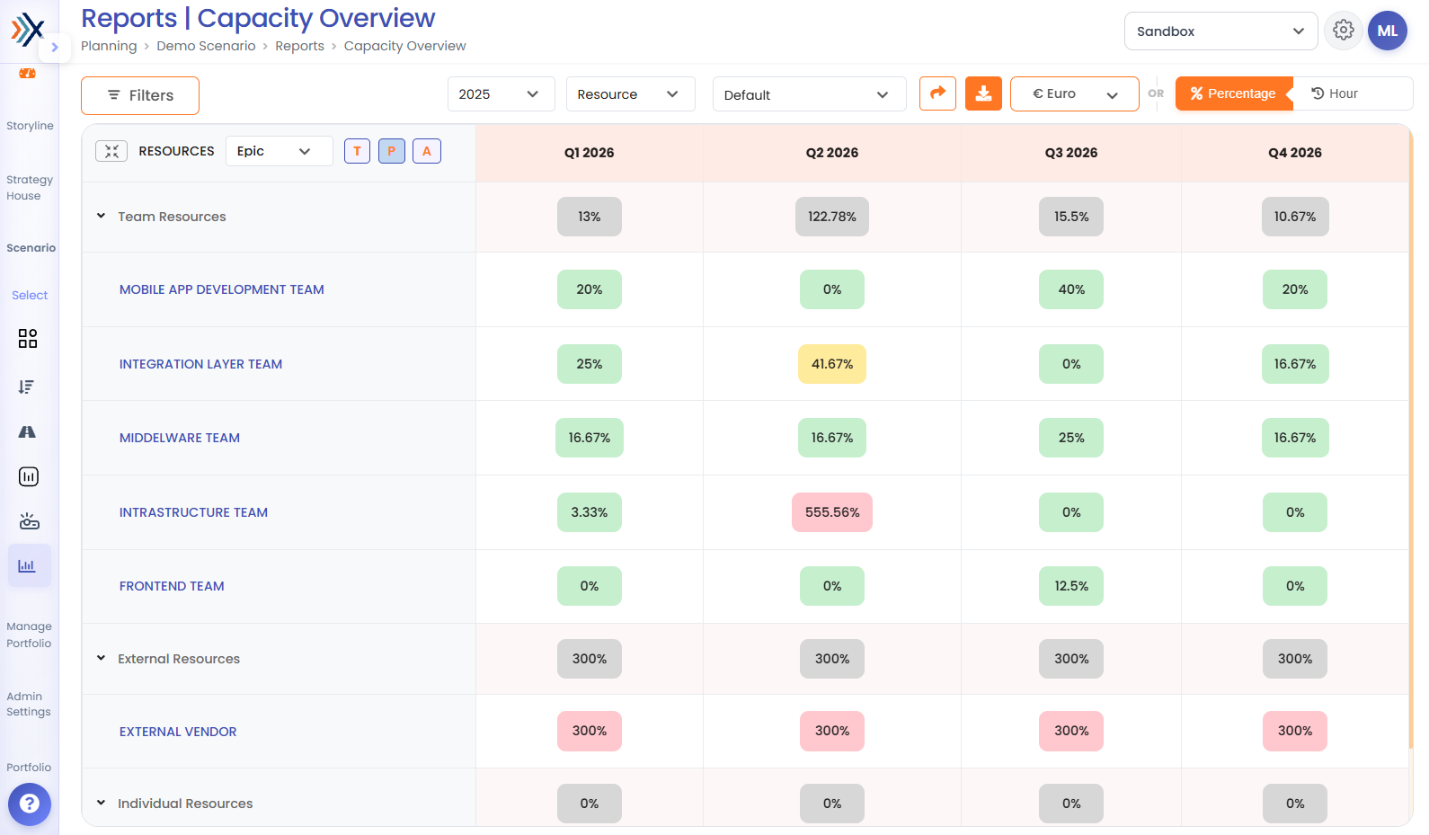Screen dimensions: 1429x835
Task: Click the collapse-all icon beside RESOURCES
Action: click(111, 151)
